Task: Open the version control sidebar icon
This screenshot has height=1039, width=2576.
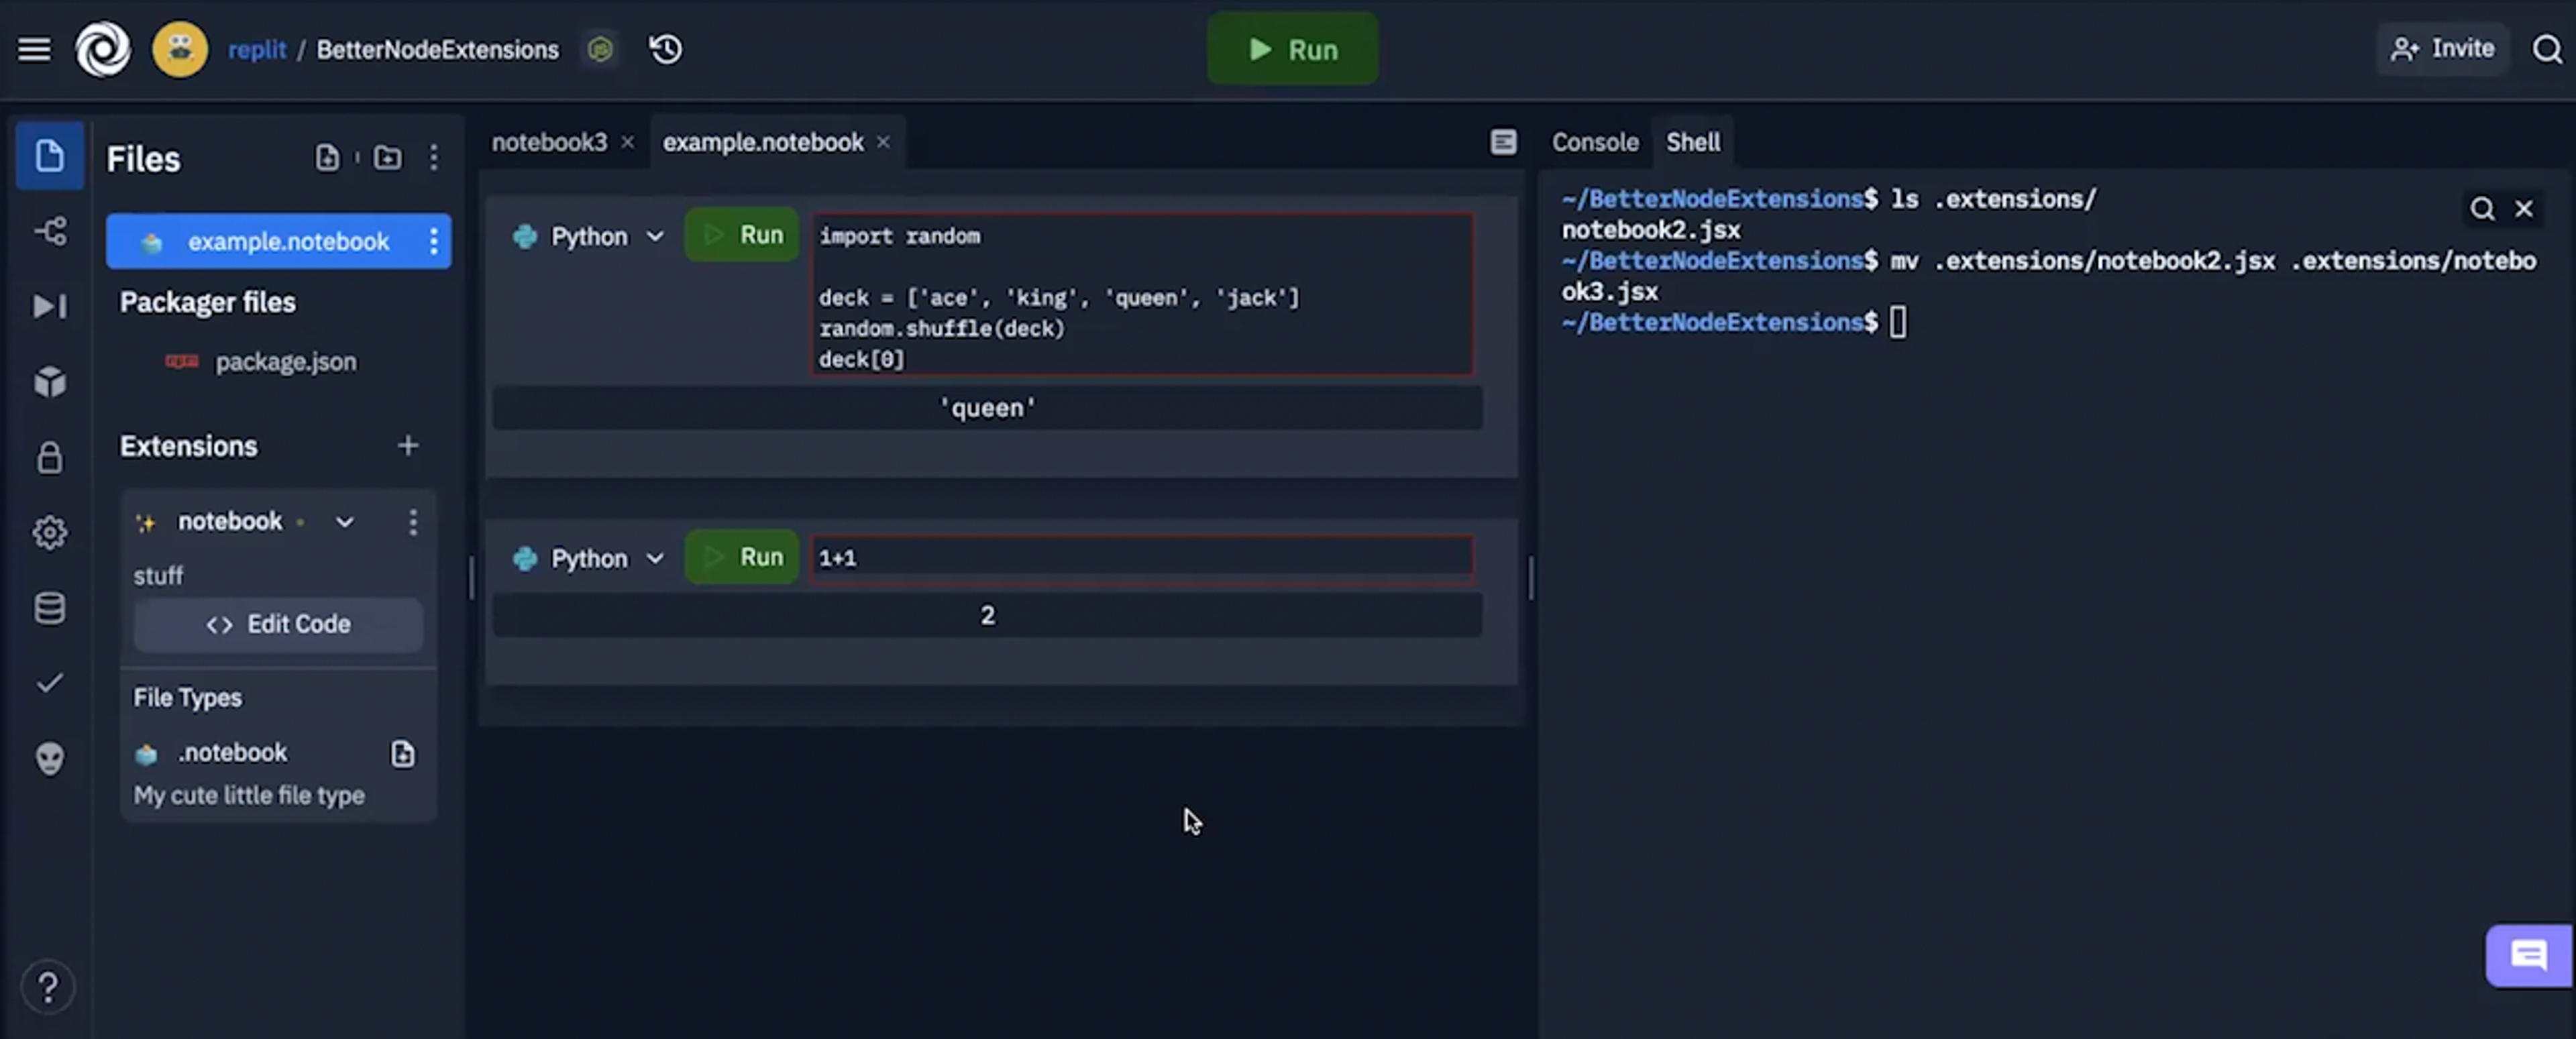Action: coord(50,231)
